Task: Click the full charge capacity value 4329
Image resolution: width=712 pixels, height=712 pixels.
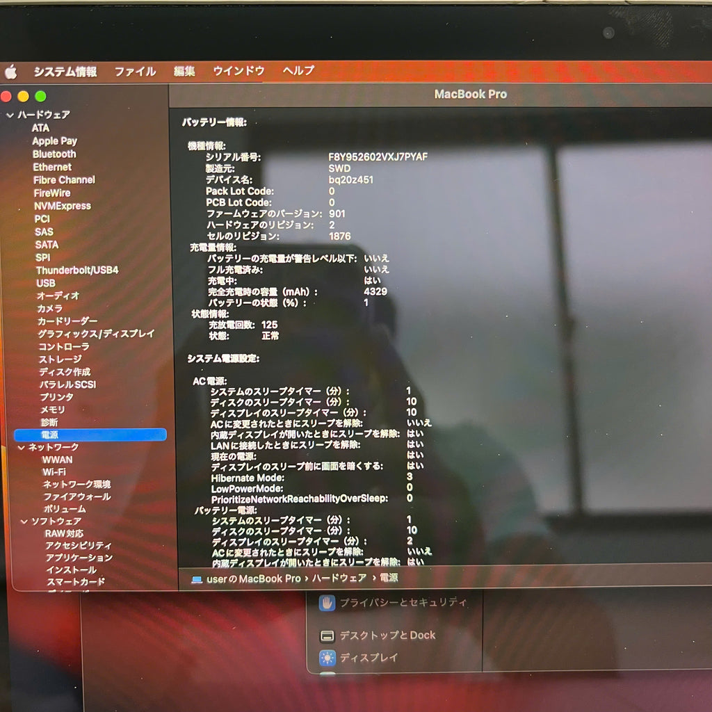Action: tap(375, 291)
